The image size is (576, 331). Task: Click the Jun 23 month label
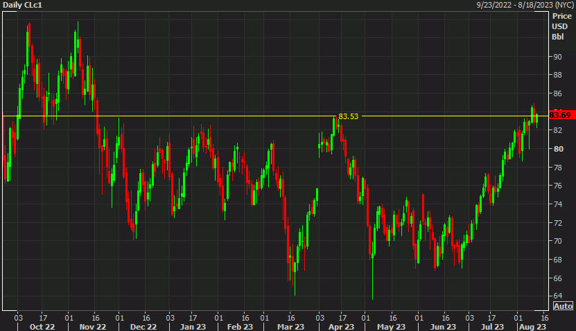(443, 327)
